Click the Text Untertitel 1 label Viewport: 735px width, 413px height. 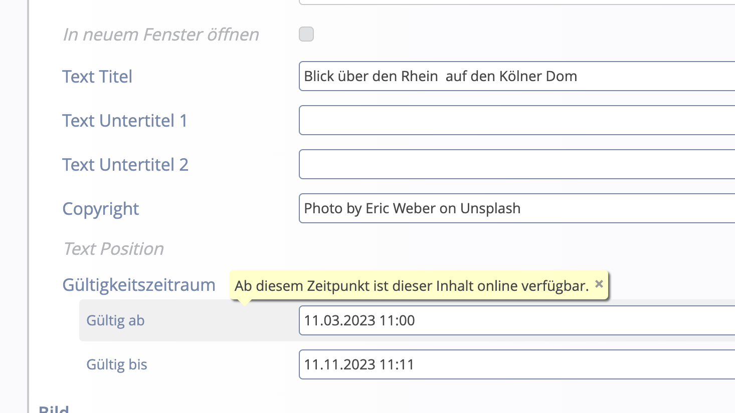(x=125, y=120)
